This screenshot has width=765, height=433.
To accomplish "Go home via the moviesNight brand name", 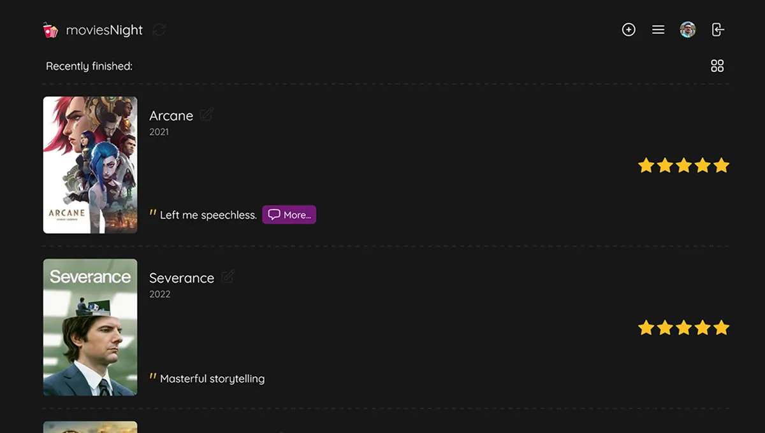I will [x=104, y=30].
